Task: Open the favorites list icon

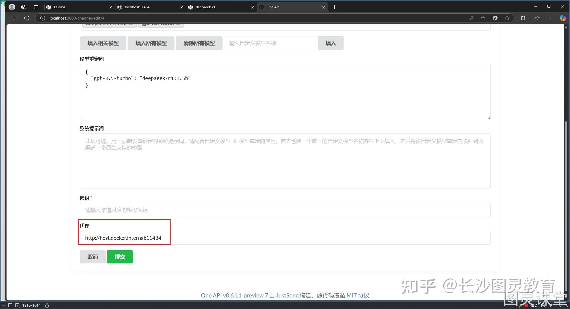Action: pyautogui.click(x=537, y=18)
